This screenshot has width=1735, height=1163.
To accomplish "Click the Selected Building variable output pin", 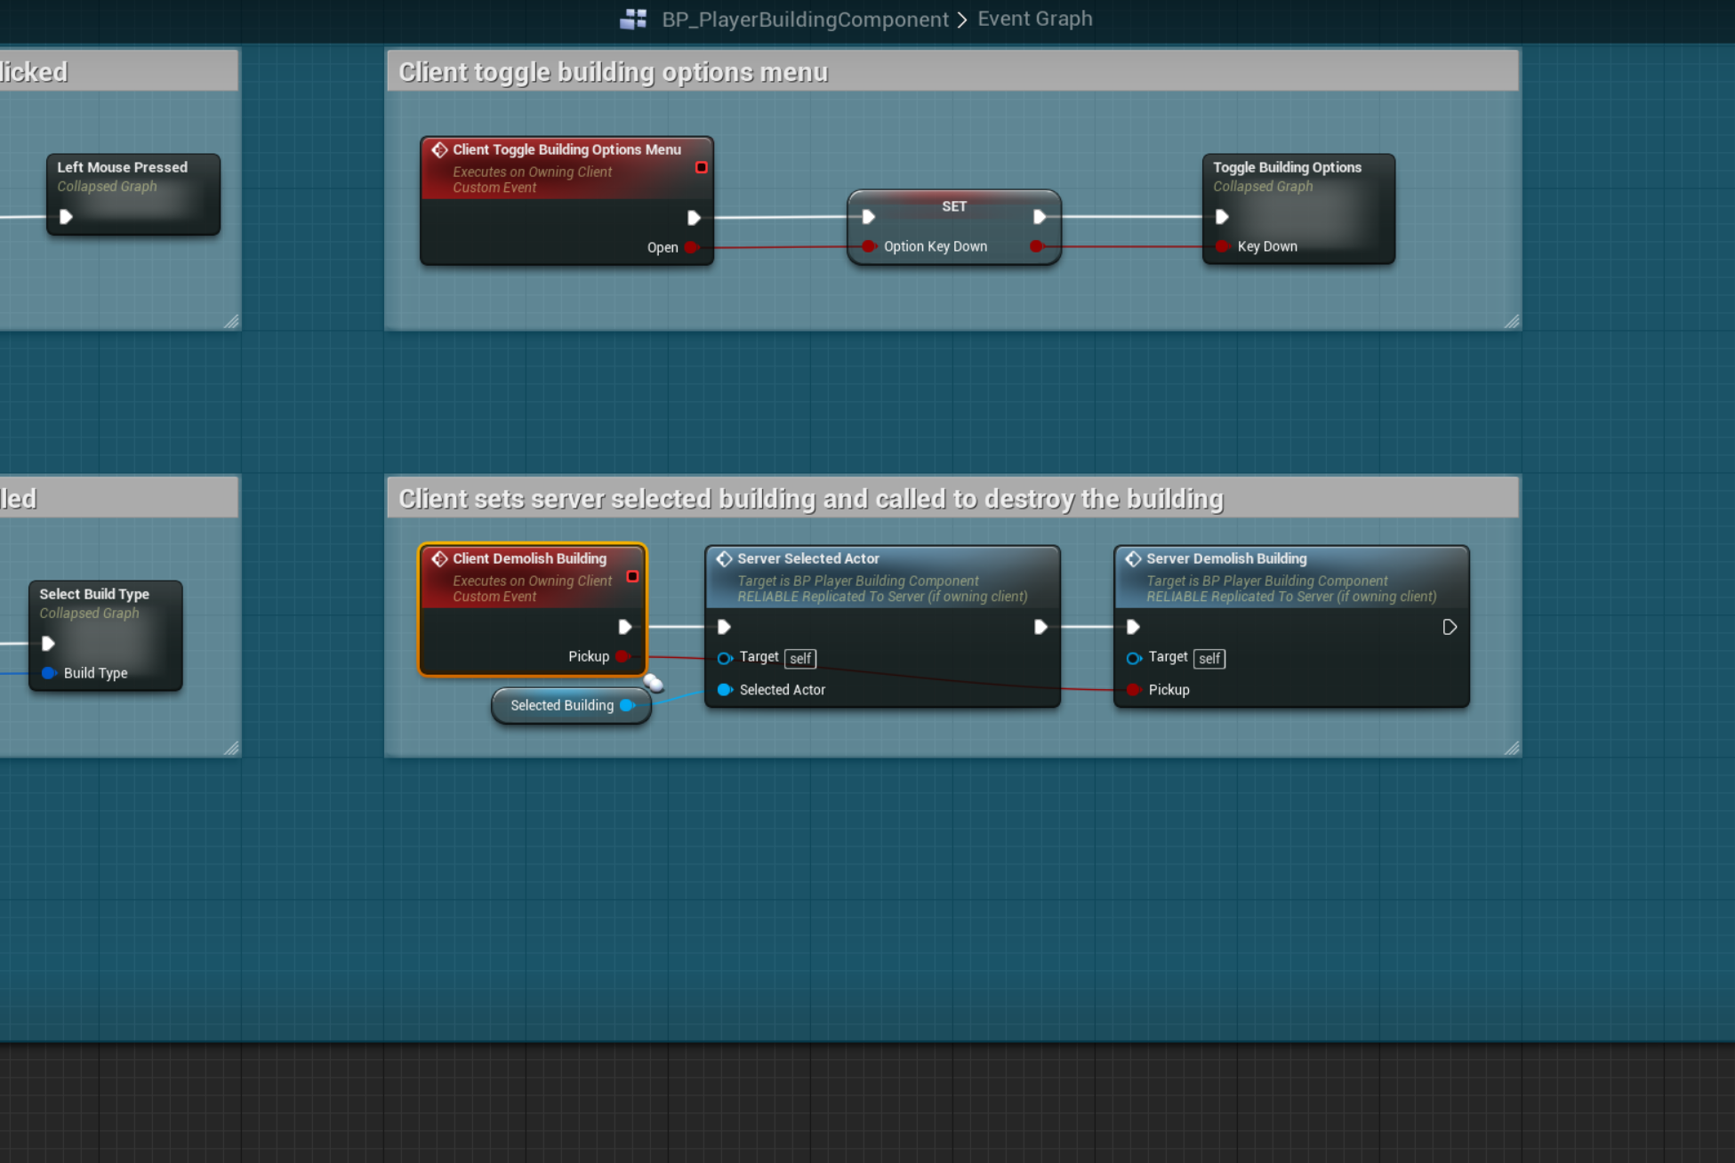I will pos(628,705).
